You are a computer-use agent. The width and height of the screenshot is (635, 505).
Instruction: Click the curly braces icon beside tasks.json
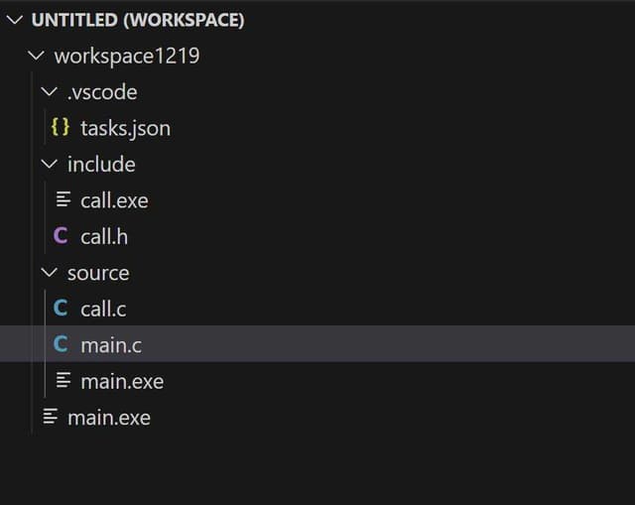point(61,128)
